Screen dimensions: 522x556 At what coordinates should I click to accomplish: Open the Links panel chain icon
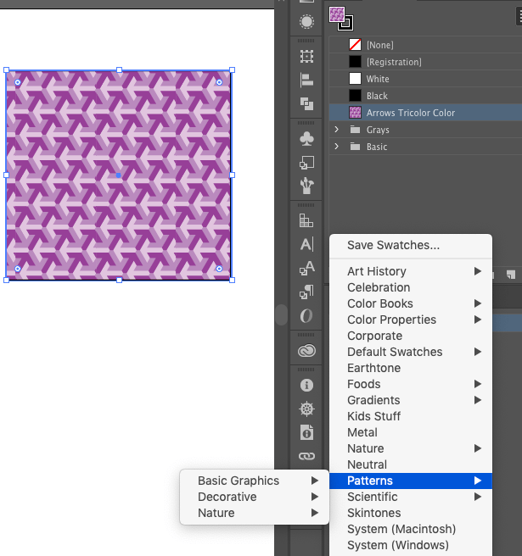click(306, 456)
